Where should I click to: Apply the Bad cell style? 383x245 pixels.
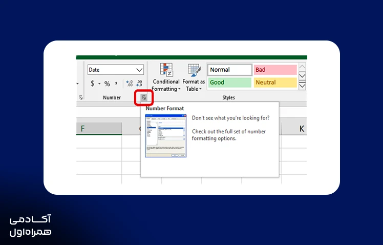point(275,70)
